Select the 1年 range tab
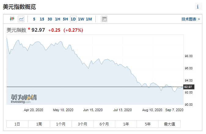 [126, 124]
